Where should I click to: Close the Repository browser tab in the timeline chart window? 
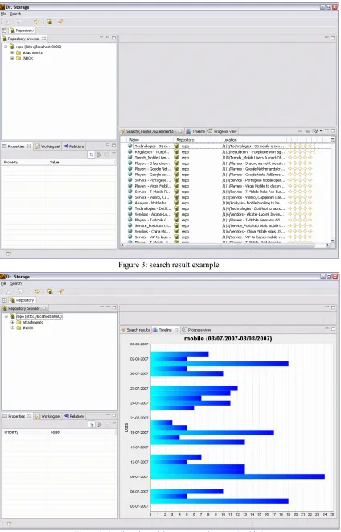(x=44, y=308)
